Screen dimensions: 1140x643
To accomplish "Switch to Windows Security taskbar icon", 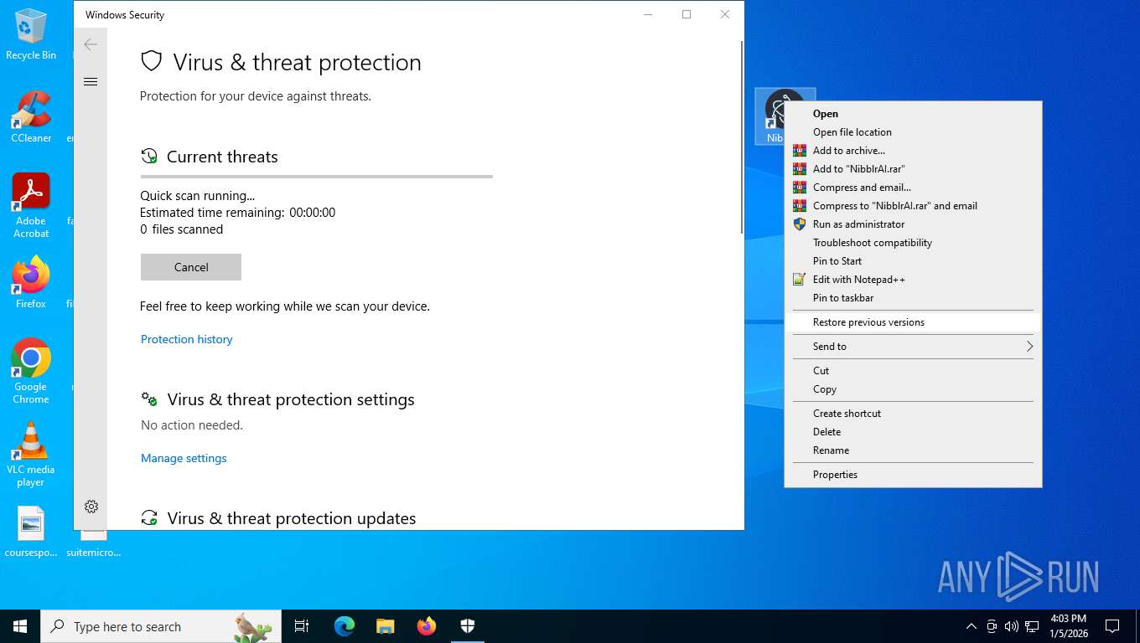I will coord(468,626).
